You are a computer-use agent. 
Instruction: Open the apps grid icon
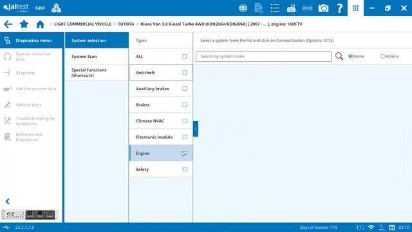point(355,8)
